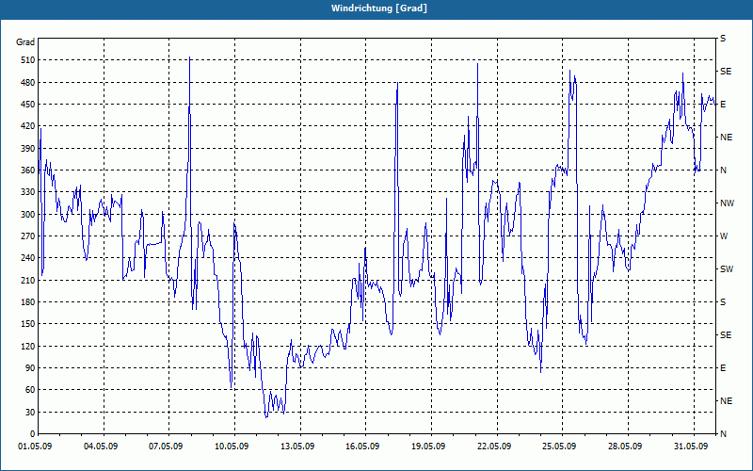Viewport: 753px width, 471px height.
Task: Click the date label 19.05.09
Action: 428,447
